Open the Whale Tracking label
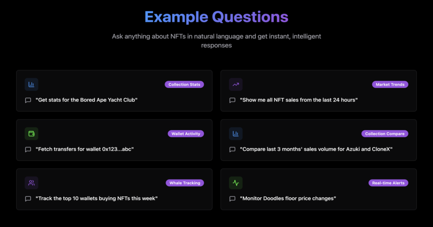Viewport: 433px width, 227px height. (185, 183)
